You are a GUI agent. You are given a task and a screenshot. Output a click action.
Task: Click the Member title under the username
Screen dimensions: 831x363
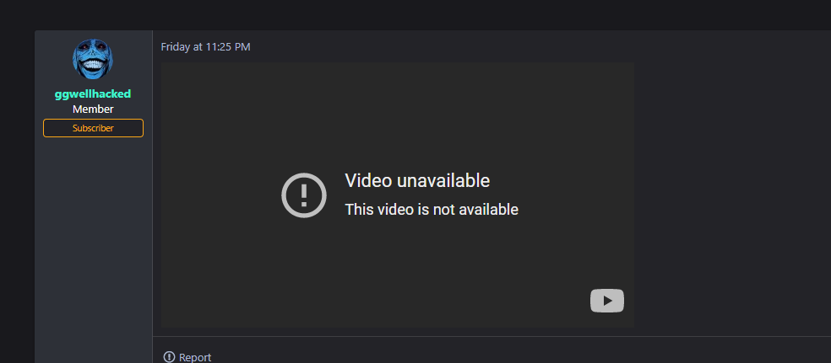tap(93, 109)
